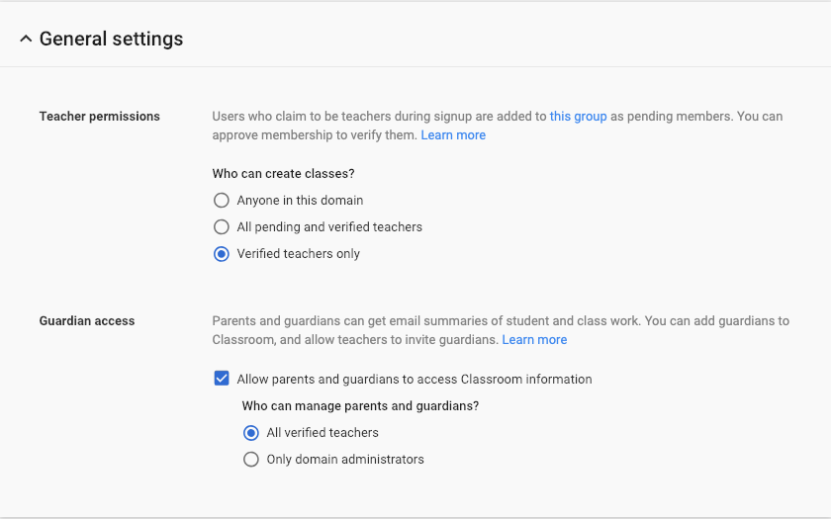This screenshot has width=831, height=519.
Task: Open Learn more under Teacher permissions
Action: click(x=453, y=135)
